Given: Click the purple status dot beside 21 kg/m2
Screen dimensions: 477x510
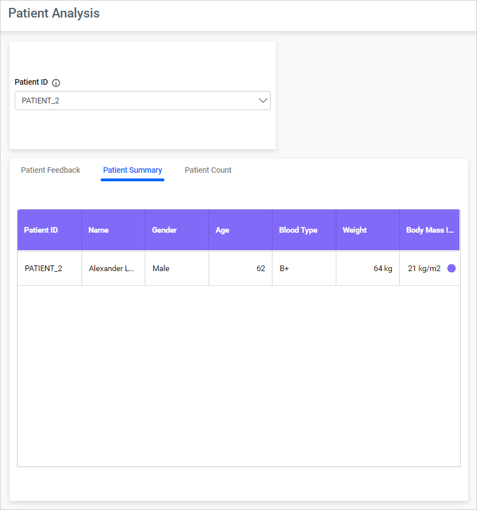Looking at the screenshot, I should coord(452,268).
